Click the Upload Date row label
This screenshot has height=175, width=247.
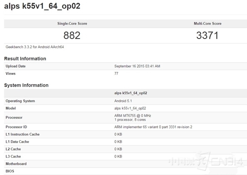[x=16, y=66]
